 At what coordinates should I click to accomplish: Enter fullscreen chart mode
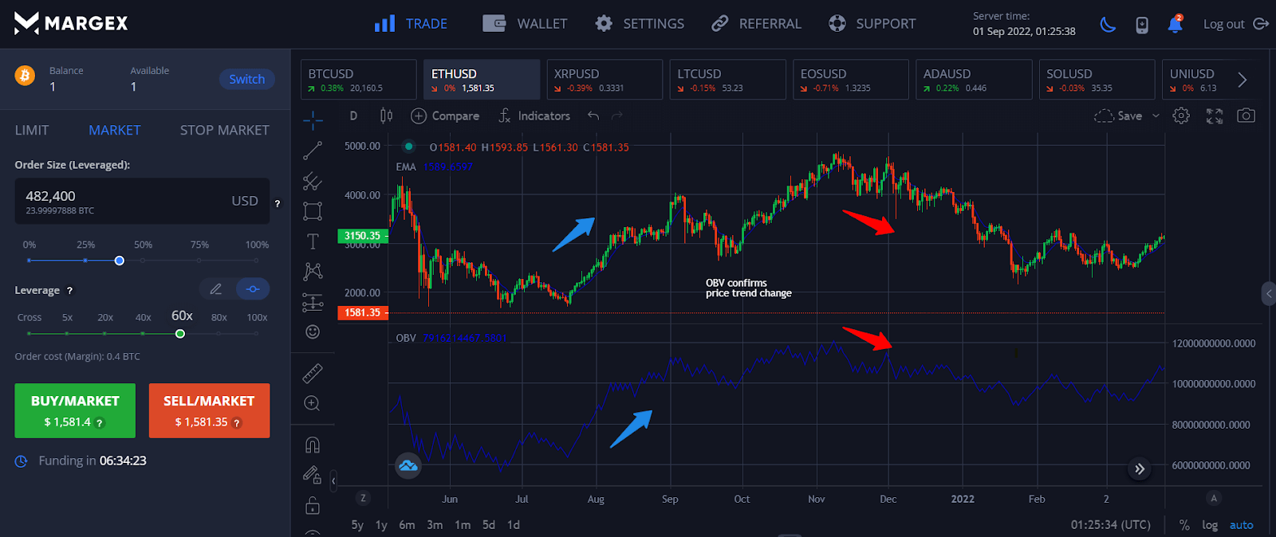pos(1214,116)
